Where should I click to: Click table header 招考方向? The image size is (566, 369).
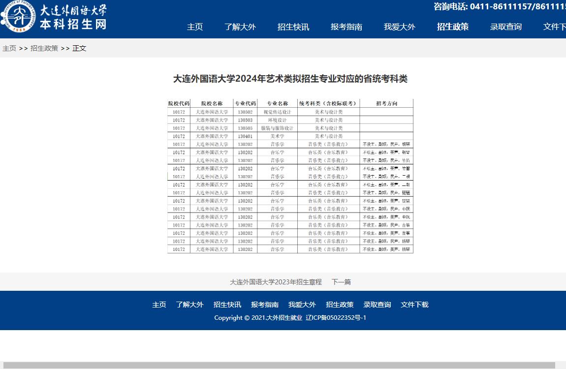[386, 103]
